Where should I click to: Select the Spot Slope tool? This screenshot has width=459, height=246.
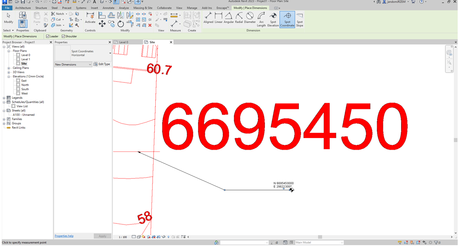click(x=299, y=20)
